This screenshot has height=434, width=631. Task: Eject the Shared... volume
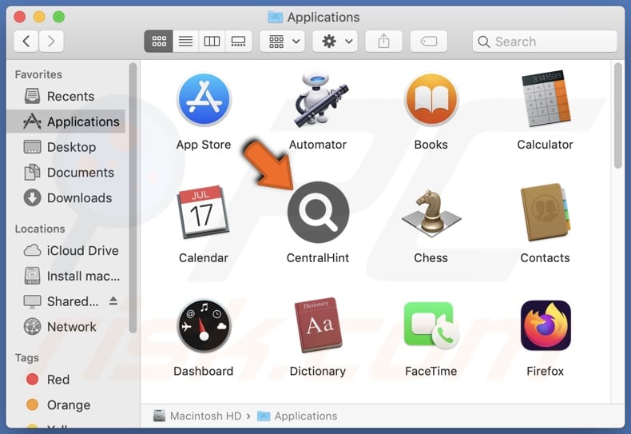point(113,301)
